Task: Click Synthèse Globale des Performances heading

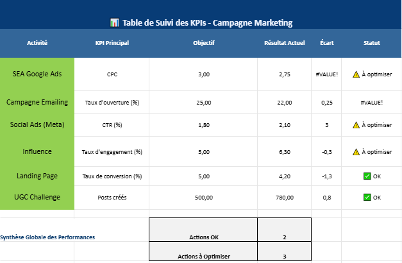Action: point(47,237)
